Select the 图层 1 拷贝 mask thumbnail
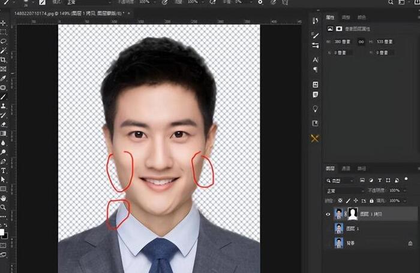The height and width of the screenshot is (273, 420). click(353, 214)
